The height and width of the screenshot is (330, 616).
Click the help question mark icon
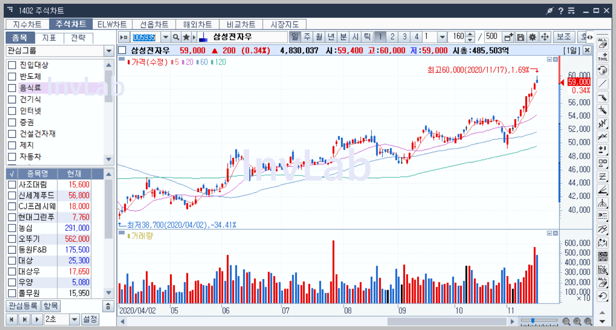pos(561,11)
